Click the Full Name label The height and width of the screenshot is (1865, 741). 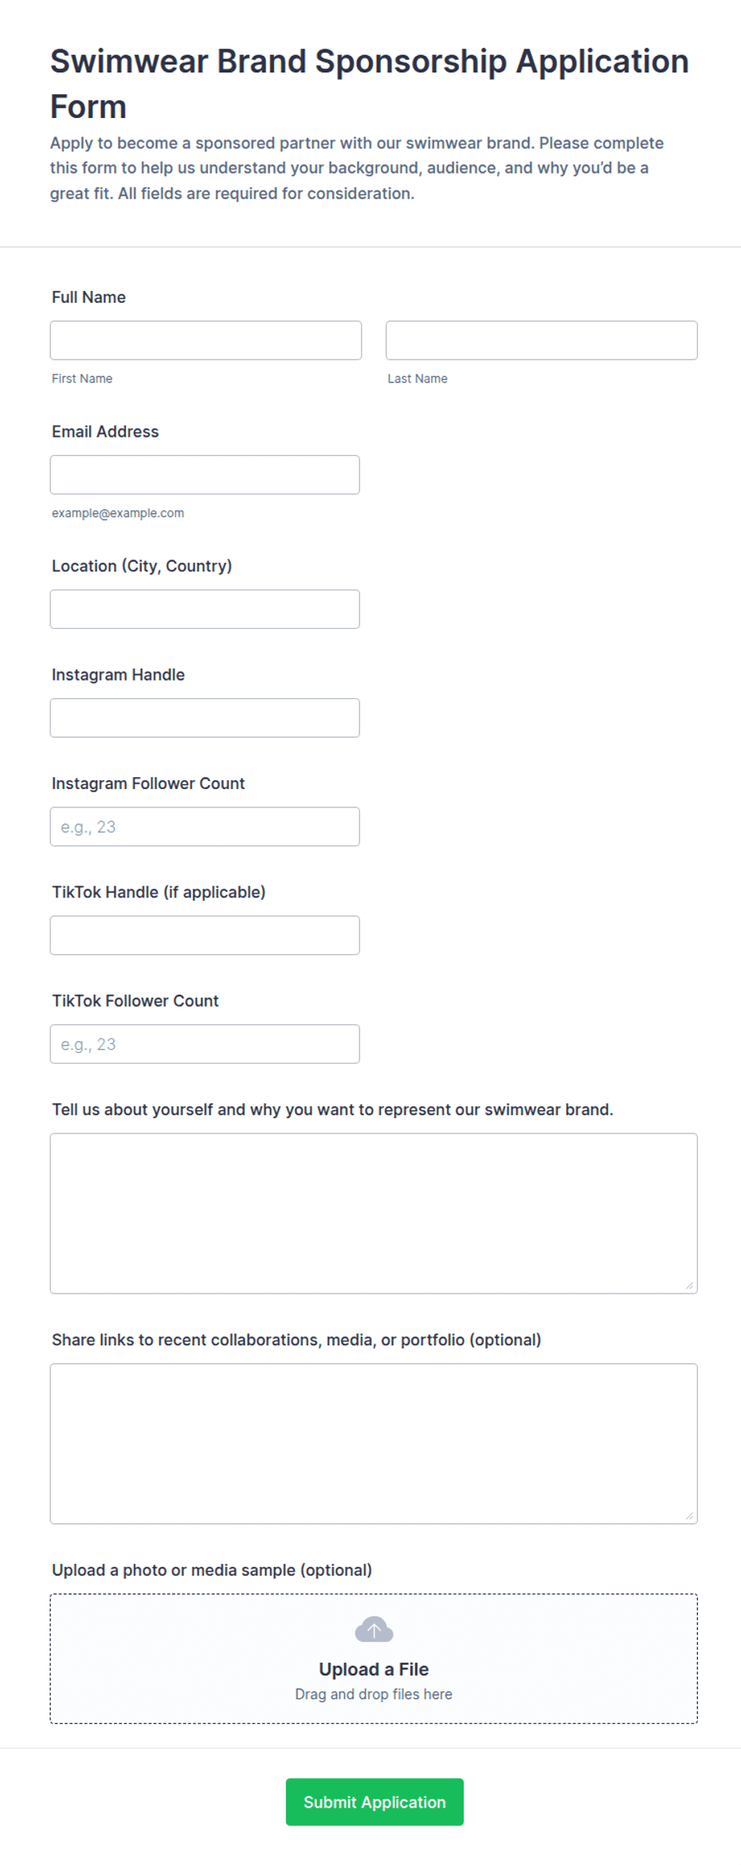pyautogui.click(x=88, y=297)
